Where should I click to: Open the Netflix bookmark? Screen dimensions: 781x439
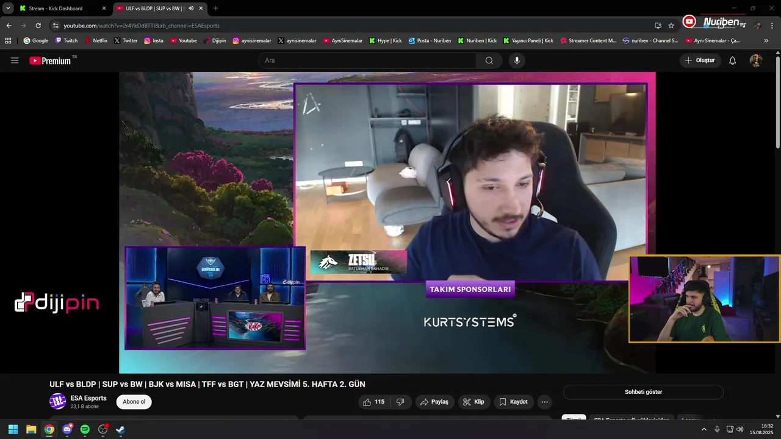96,41
